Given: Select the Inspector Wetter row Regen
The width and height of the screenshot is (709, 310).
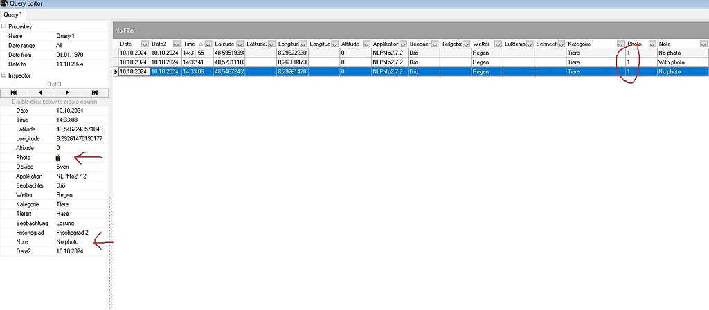Looking at the screenshot, I should click(x=54, y=195).
